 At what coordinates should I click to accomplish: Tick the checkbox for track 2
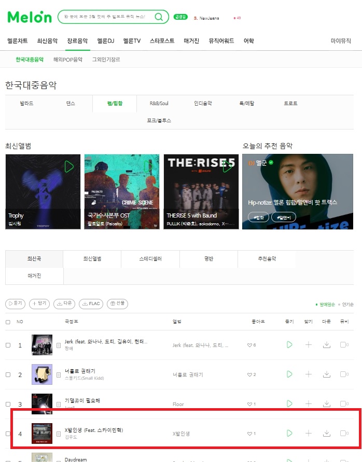pos(8,374)
